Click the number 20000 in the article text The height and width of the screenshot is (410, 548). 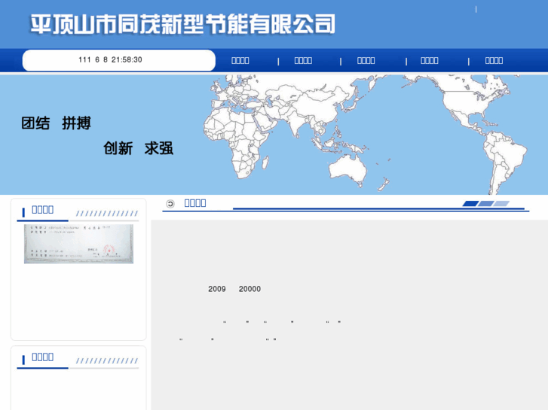pyautogui.click(x=250, y=289)
